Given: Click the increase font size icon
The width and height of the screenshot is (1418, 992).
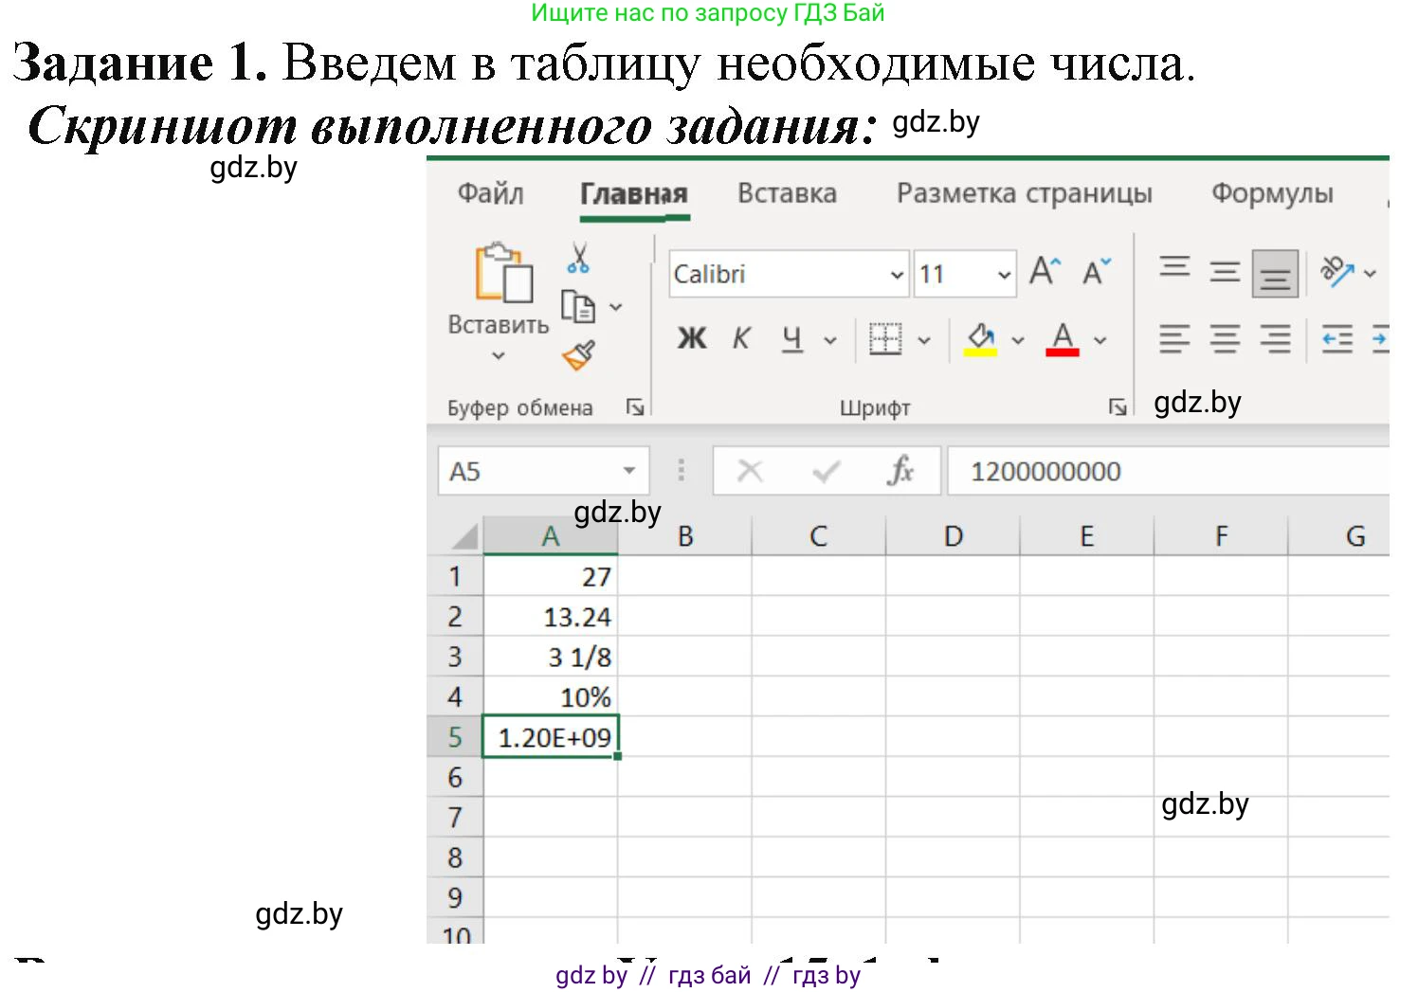Looking at the screenshot, I should point(1044,271).
